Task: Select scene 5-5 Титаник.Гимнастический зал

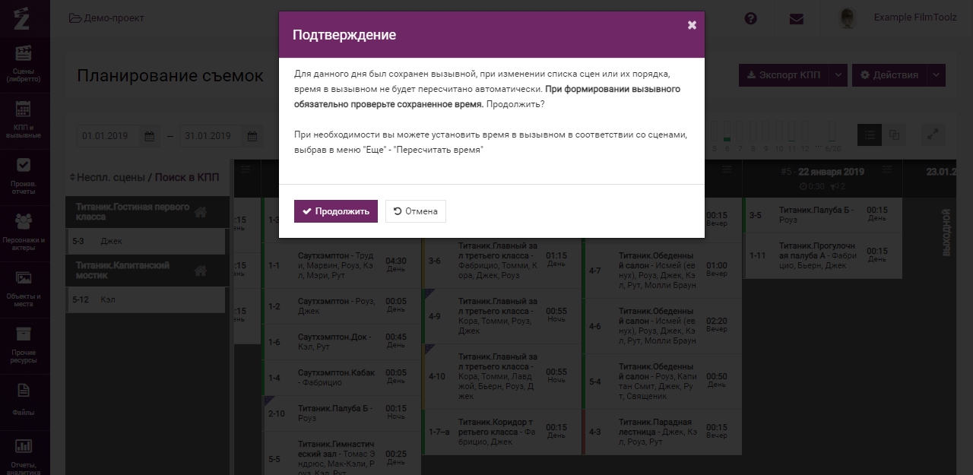Action: [341, 454]
